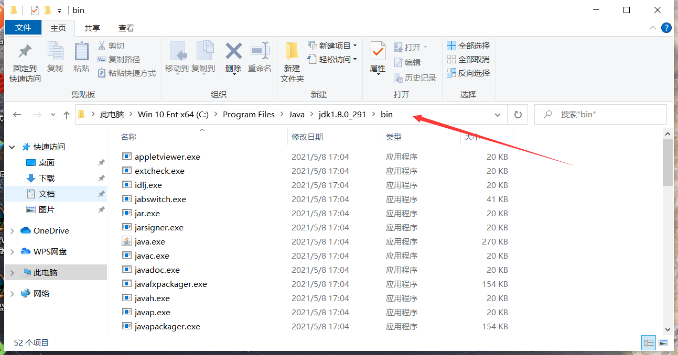Go Up one folder level arrow
Viewport: 678px width, 355px height.
pyautogui.click(x=67, y=115)
